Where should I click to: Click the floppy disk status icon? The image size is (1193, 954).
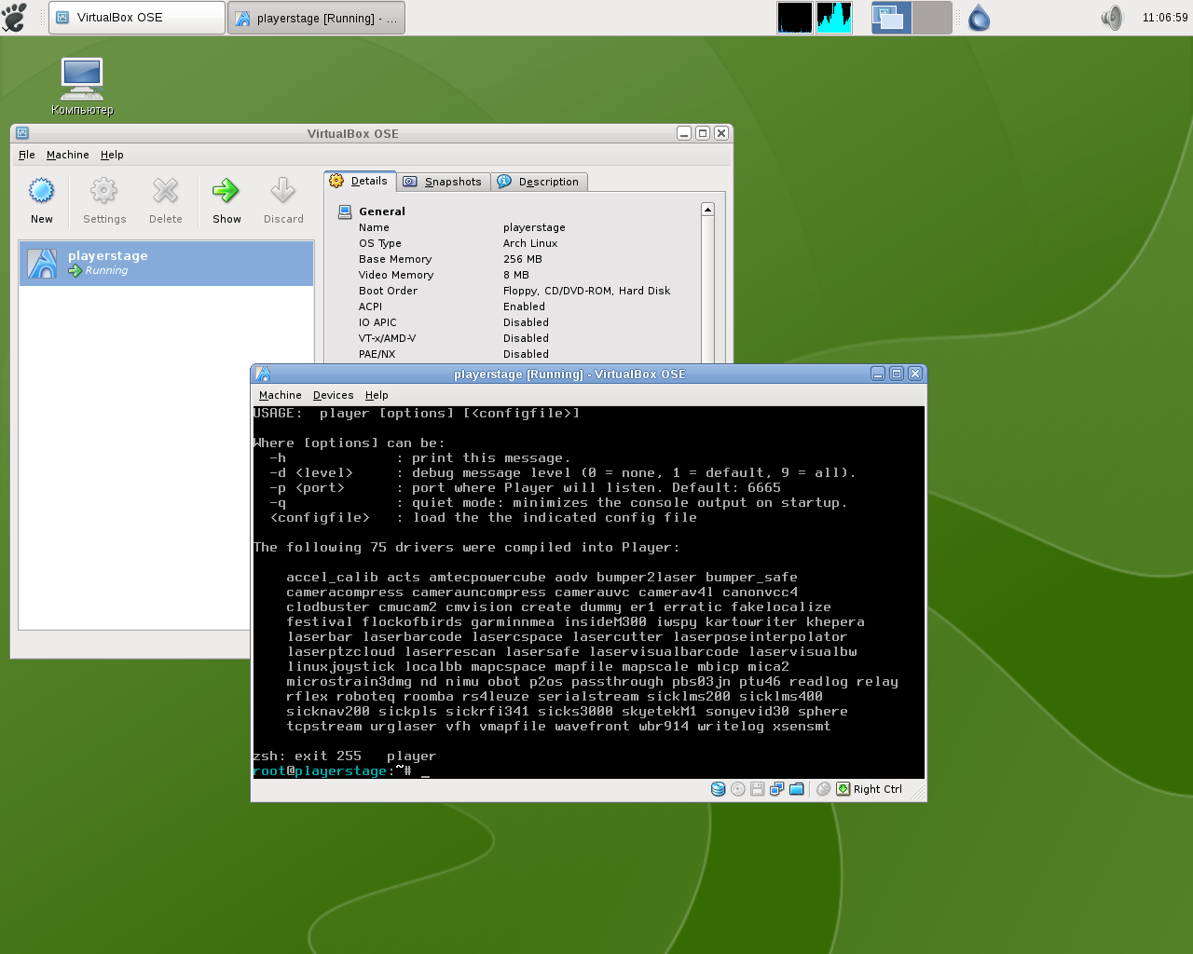[x=758, y=789]
